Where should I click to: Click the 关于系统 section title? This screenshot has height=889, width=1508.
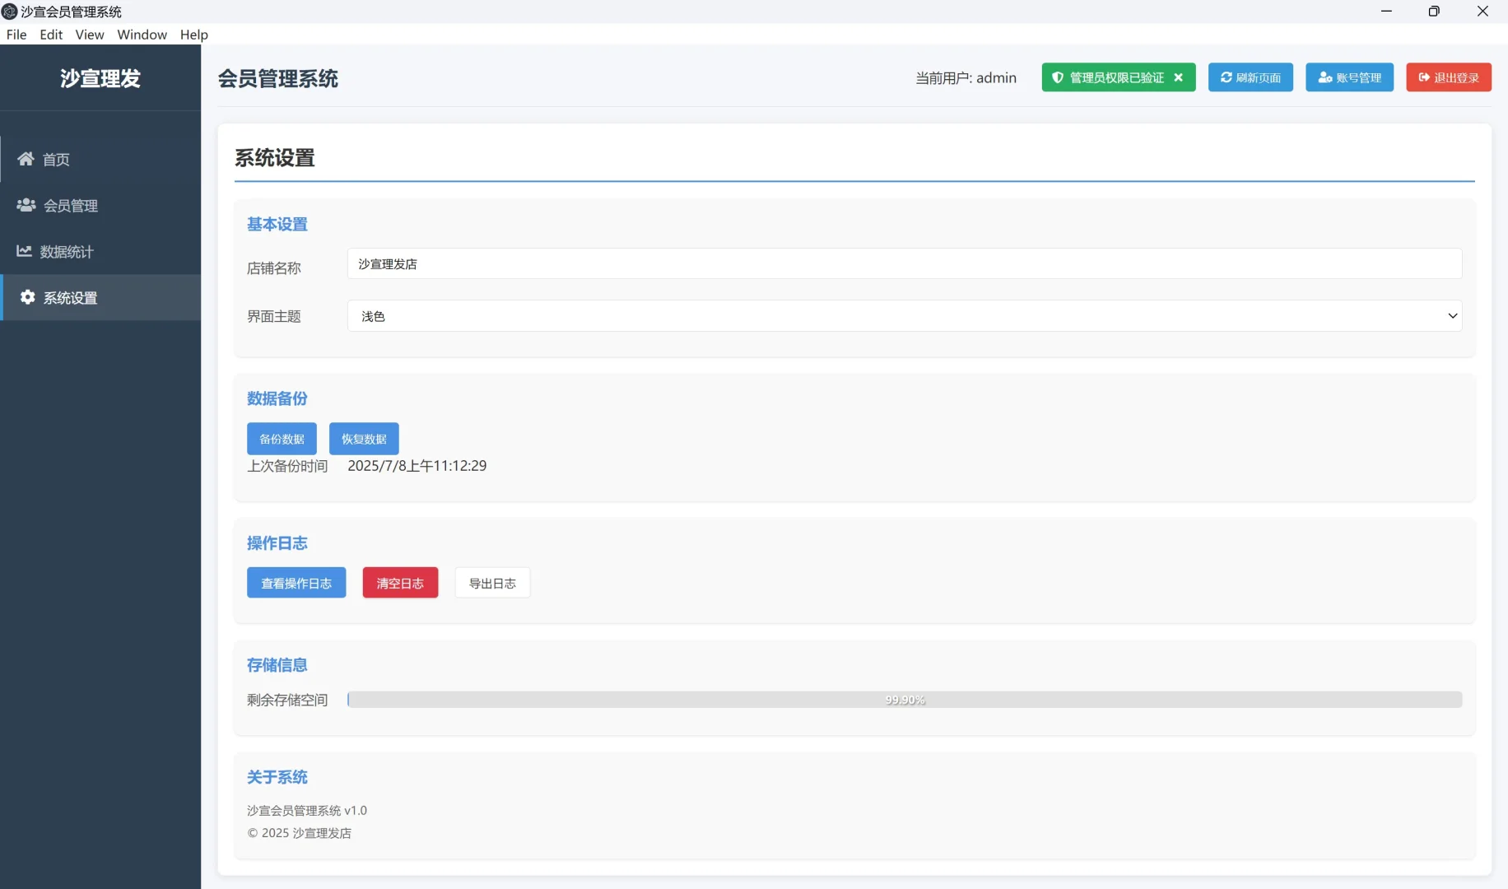(277, 777)
